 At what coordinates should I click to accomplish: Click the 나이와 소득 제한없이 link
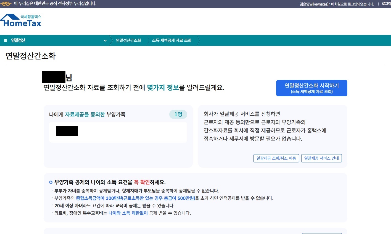tap(128, 213)
